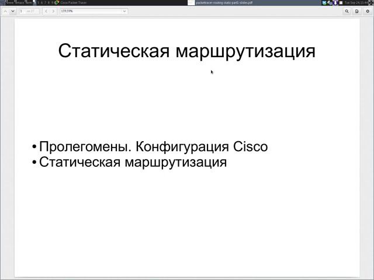The height and width of the screenshot is (280, 374).
Task: Click the globe network tray icon
Action: point(330,2)
